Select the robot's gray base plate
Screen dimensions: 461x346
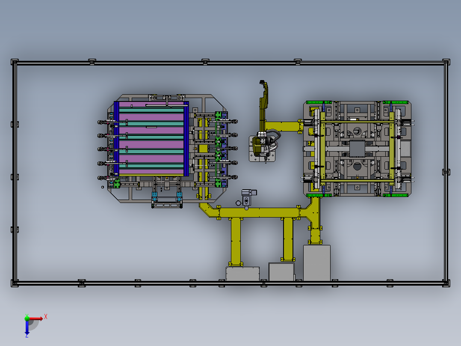click(x=262, y=149)
